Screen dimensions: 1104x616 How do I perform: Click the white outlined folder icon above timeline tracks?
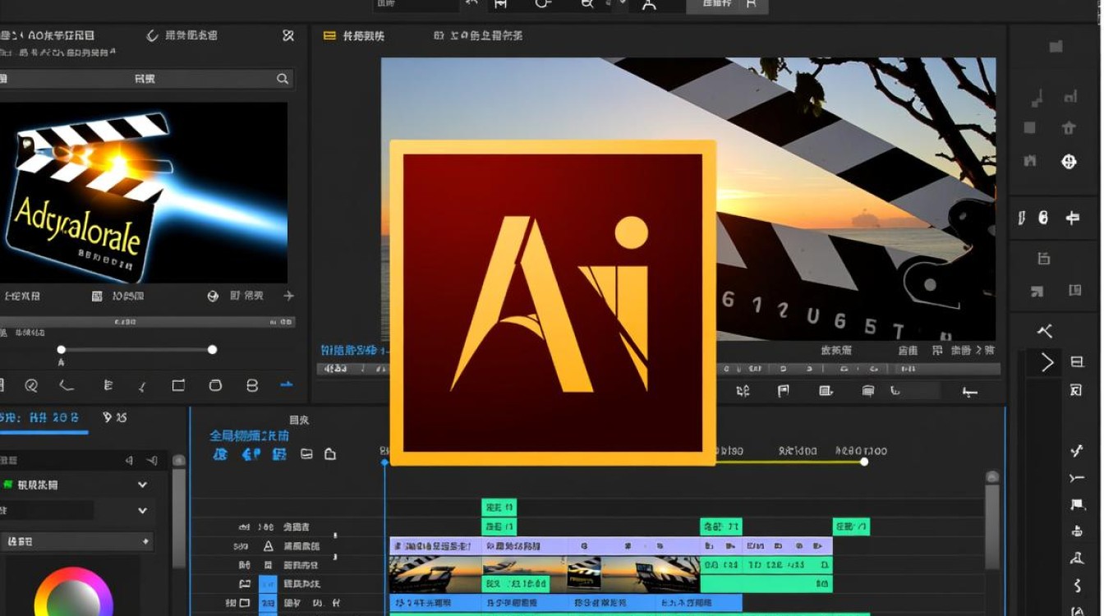[x=330, y=454]
